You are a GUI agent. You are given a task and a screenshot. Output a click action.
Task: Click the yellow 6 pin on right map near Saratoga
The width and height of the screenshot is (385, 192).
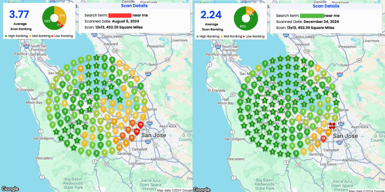tap(311, 148)
